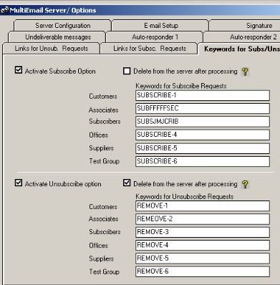Click the REMOVE-4 Offices keyword field

click(x=203, y=246)
